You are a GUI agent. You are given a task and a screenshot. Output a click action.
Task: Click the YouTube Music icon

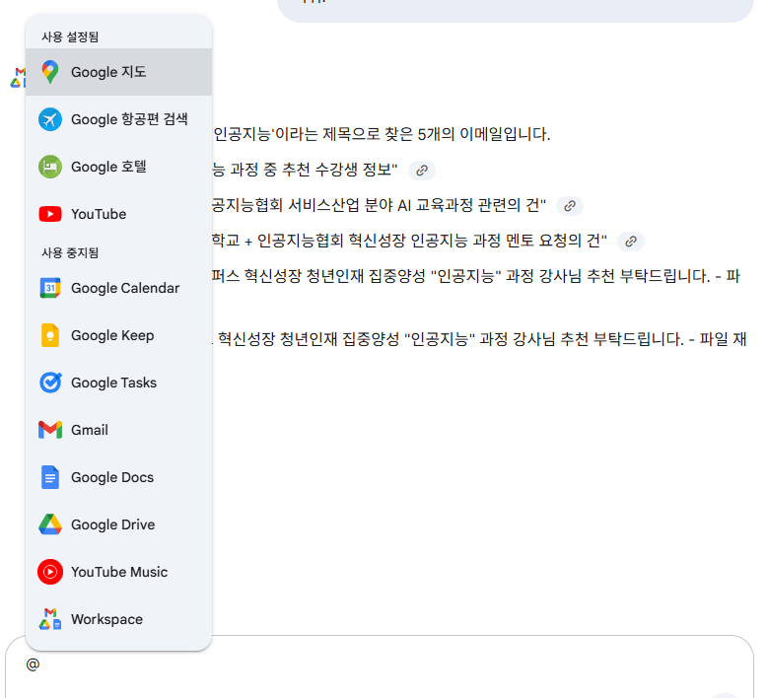[x=50, y=572]
